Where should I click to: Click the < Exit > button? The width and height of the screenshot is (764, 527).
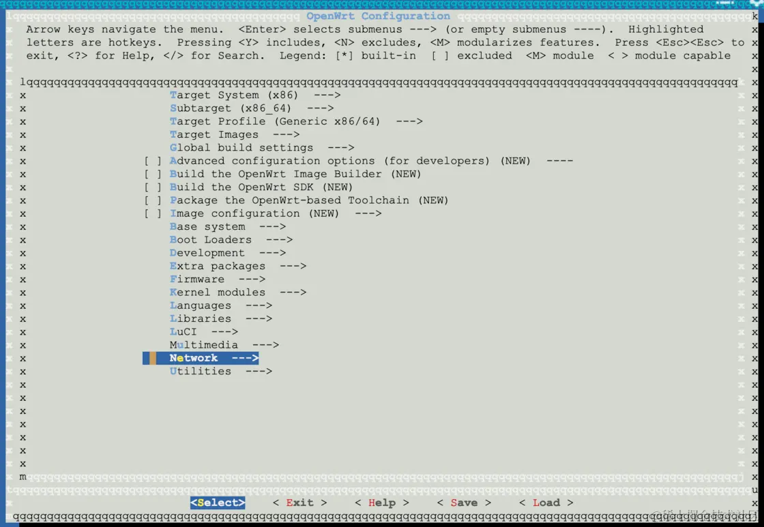pos(299,502)
